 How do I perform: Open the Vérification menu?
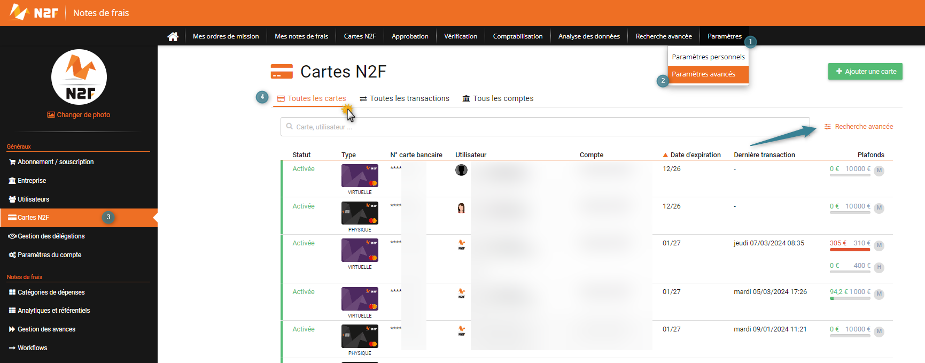pyautogui.click(x=461, y=36)
